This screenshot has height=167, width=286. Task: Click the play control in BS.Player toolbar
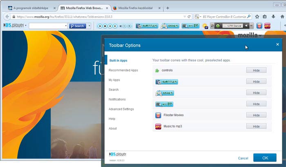coord(100,26)
